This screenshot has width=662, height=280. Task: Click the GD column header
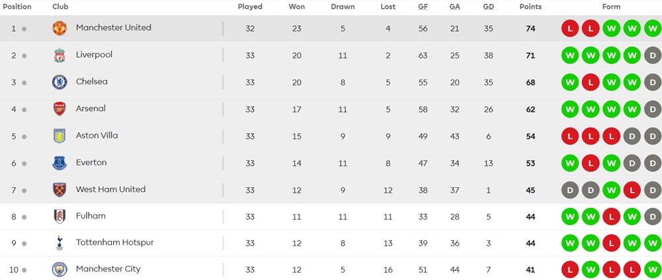point(489,7)
